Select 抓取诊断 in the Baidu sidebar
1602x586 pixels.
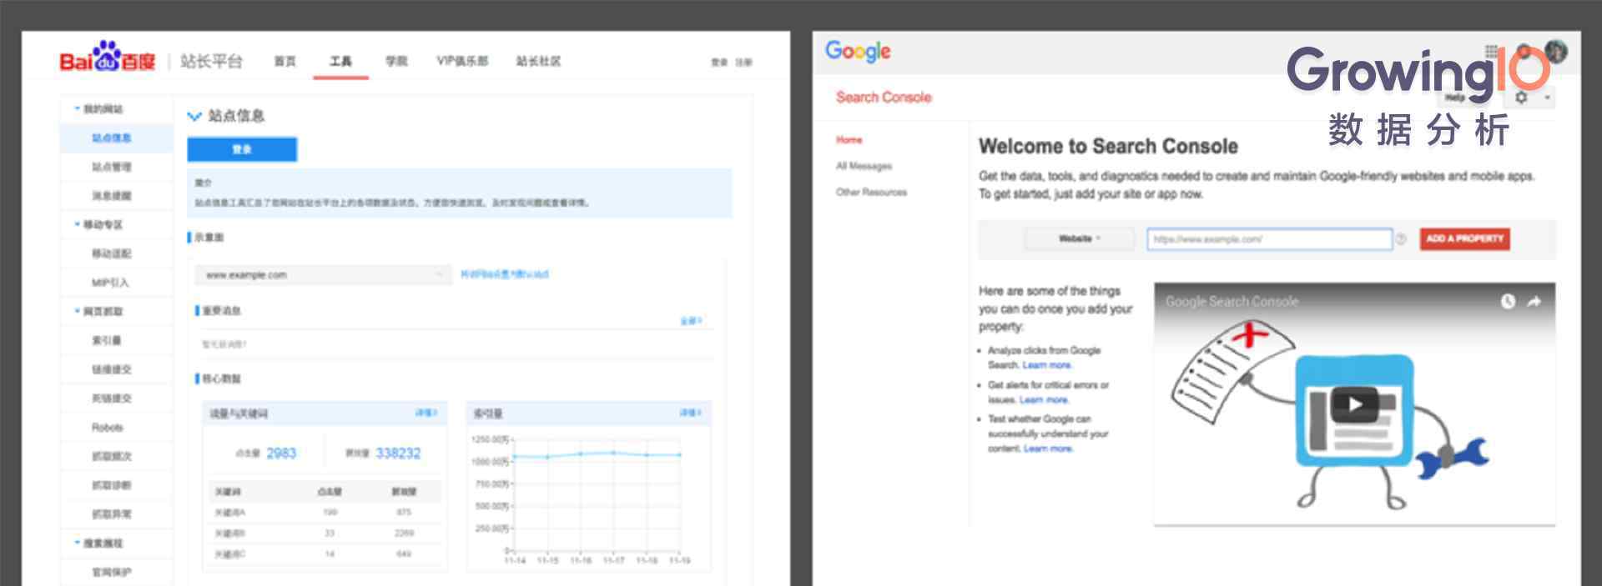point(112,485)
